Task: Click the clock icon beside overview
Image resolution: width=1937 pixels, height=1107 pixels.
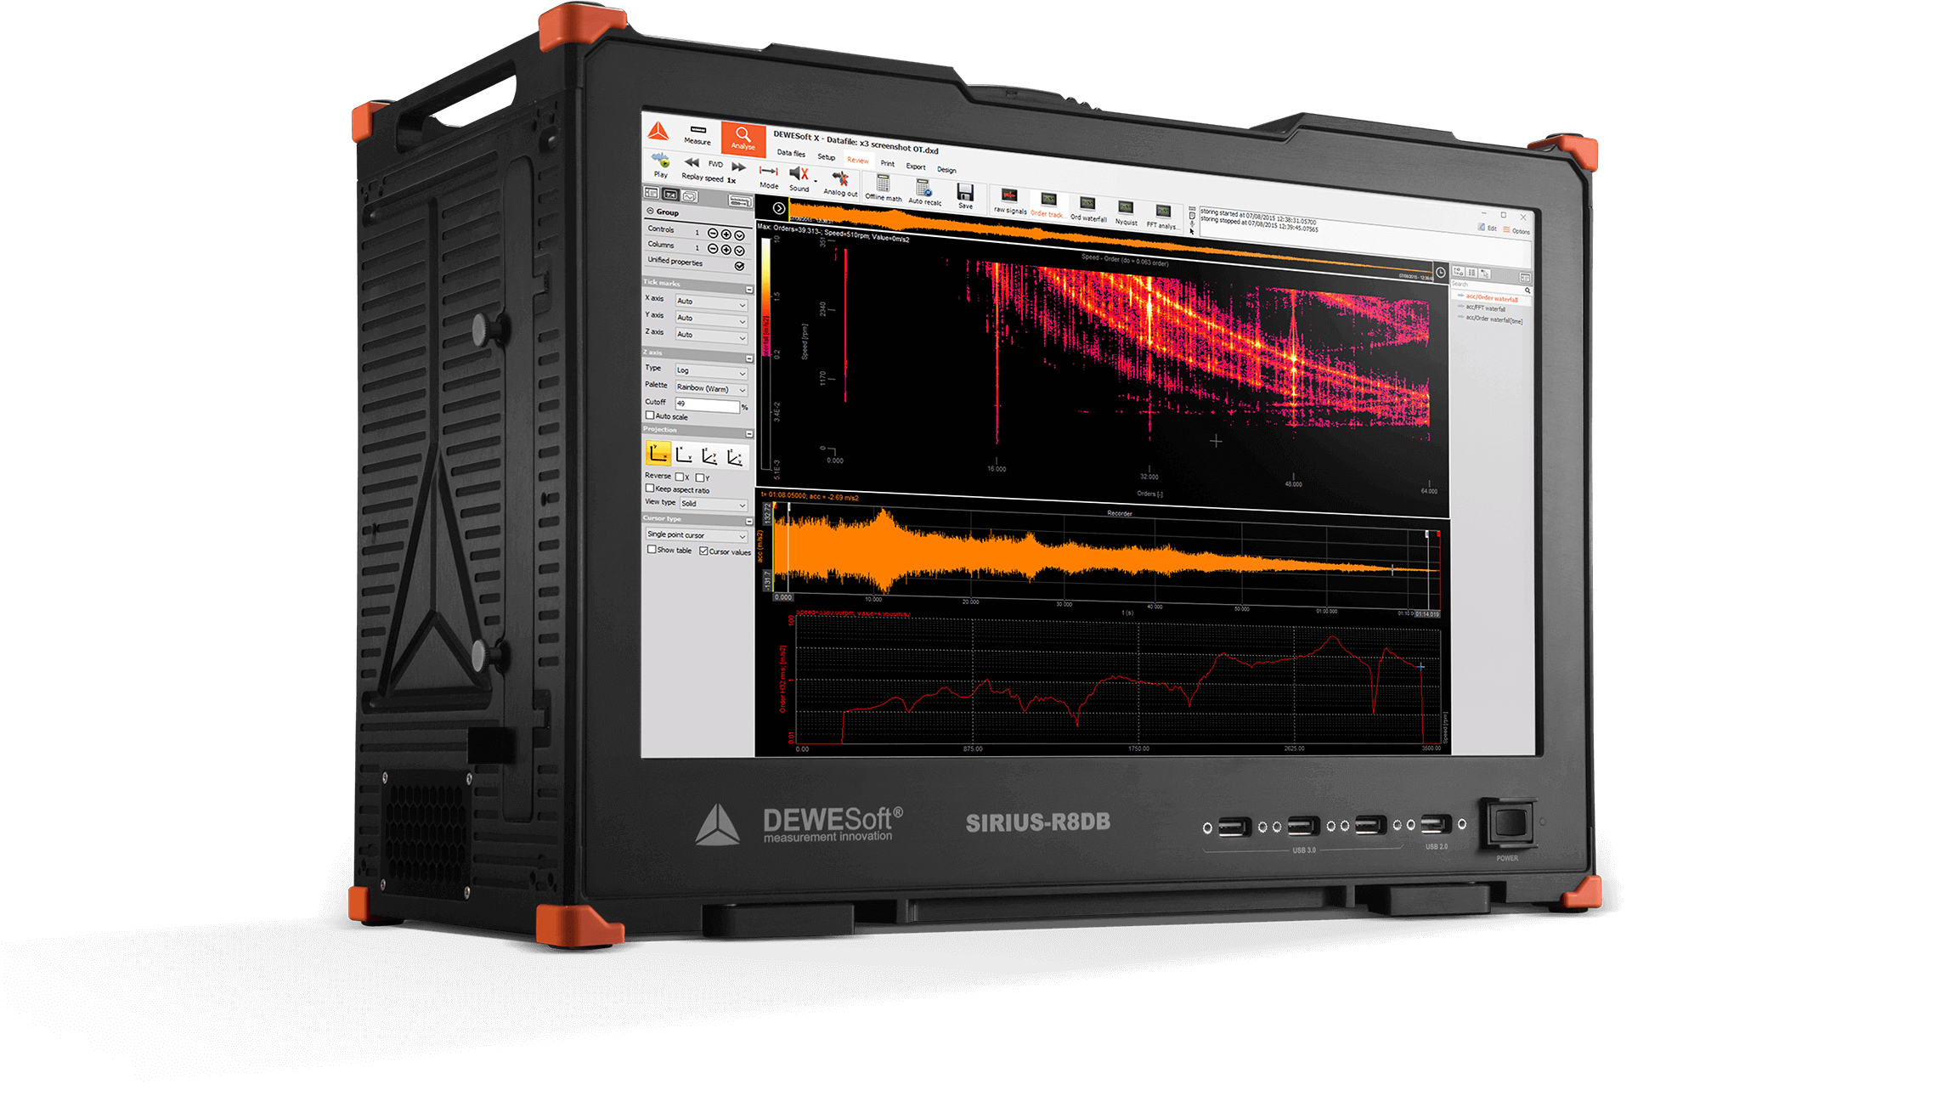Action: (x=1441, y=272)
